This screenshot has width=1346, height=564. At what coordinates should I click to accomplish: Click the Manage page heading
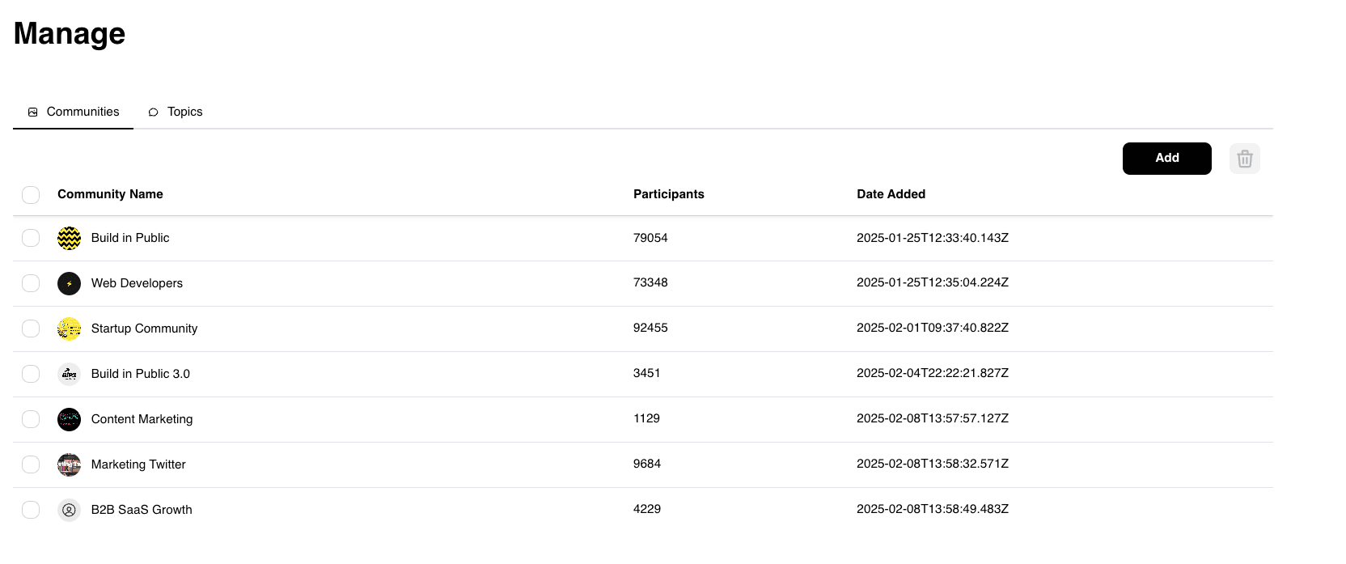point(70,34)
